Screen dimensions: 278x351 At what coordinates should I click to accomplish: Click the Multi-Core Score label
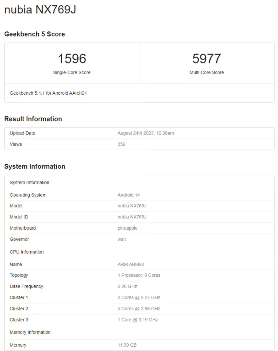[207, 73]
